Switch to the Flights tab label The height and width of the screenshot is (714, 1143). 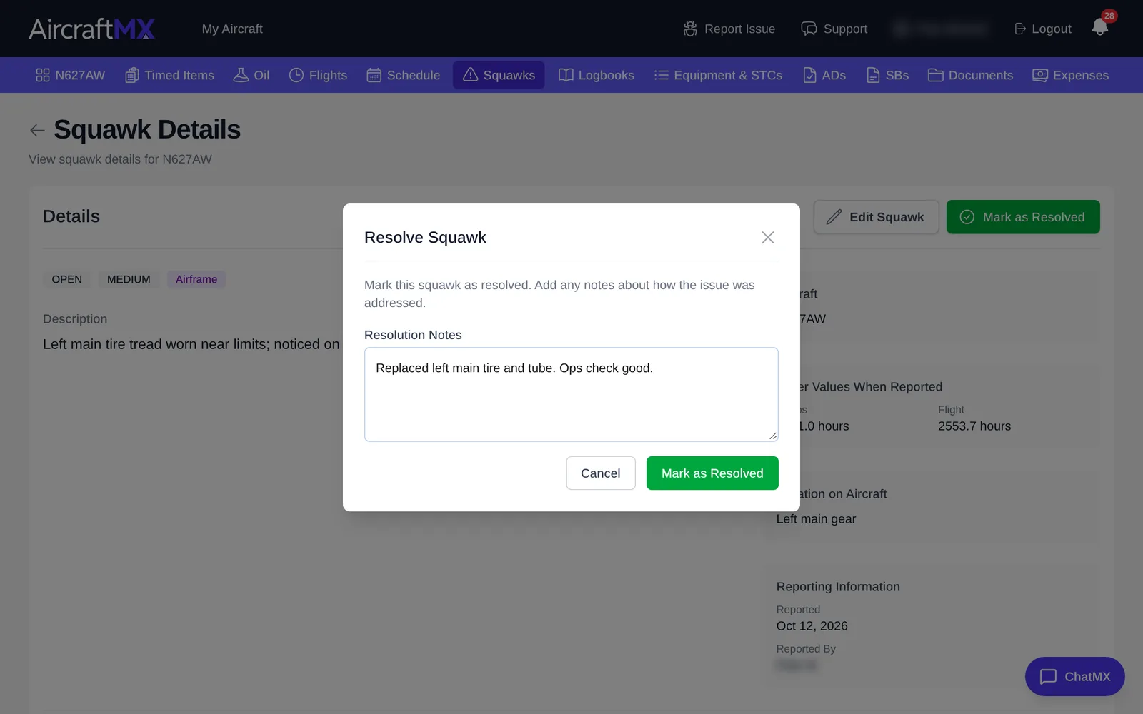pos(328,75)
